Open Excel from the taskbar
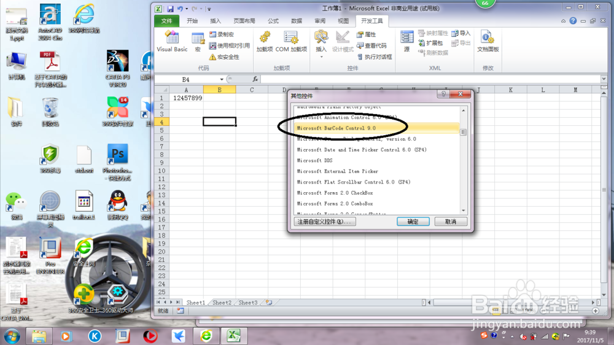Screen dimensions: 614x345 tap(234, 336)
